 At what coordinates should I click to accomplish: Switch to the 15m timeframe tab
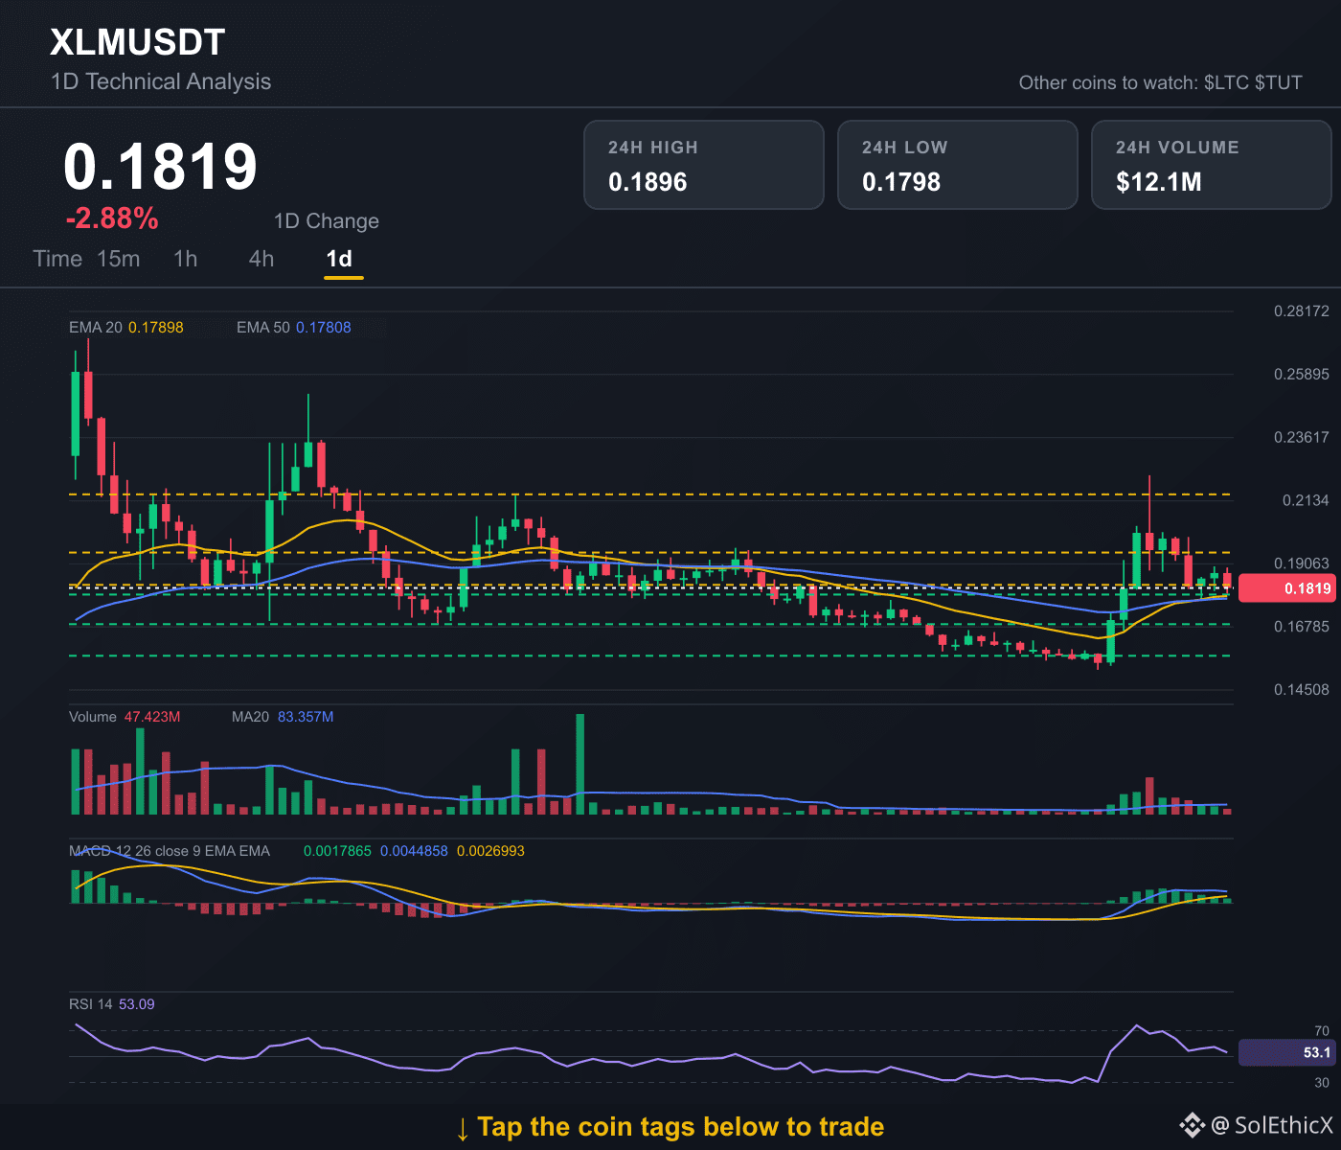(119, 259)
